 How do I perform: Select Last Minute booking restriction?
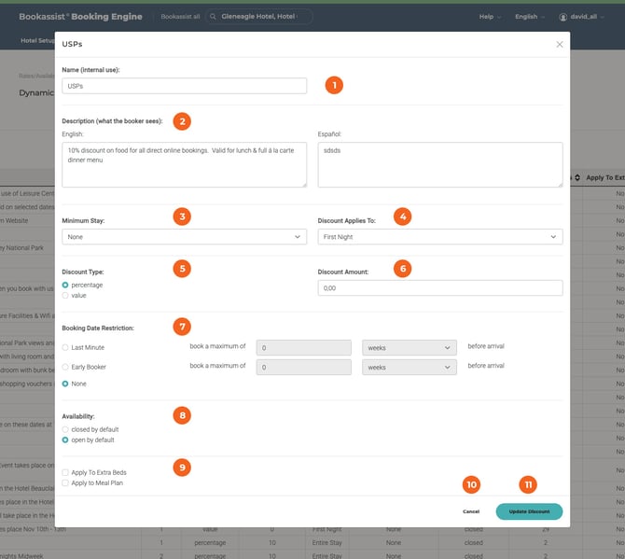(x=65, y=347)
